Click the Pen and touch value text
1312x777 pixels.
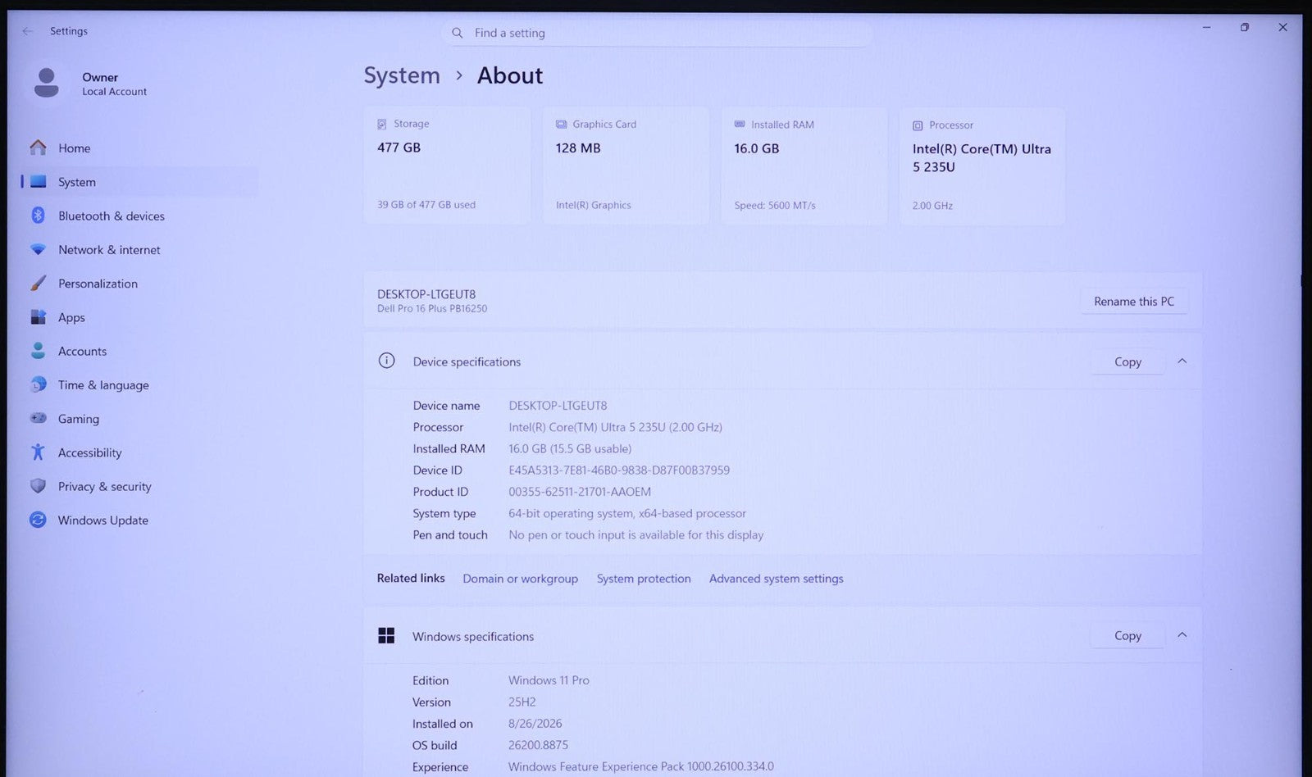tap(635, 535)
